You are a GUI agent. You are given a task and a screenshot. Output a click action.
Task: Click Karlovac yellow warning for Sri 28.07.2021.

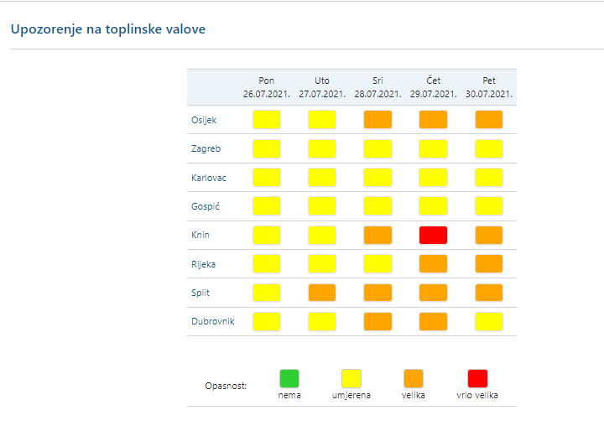coord(377,177)
